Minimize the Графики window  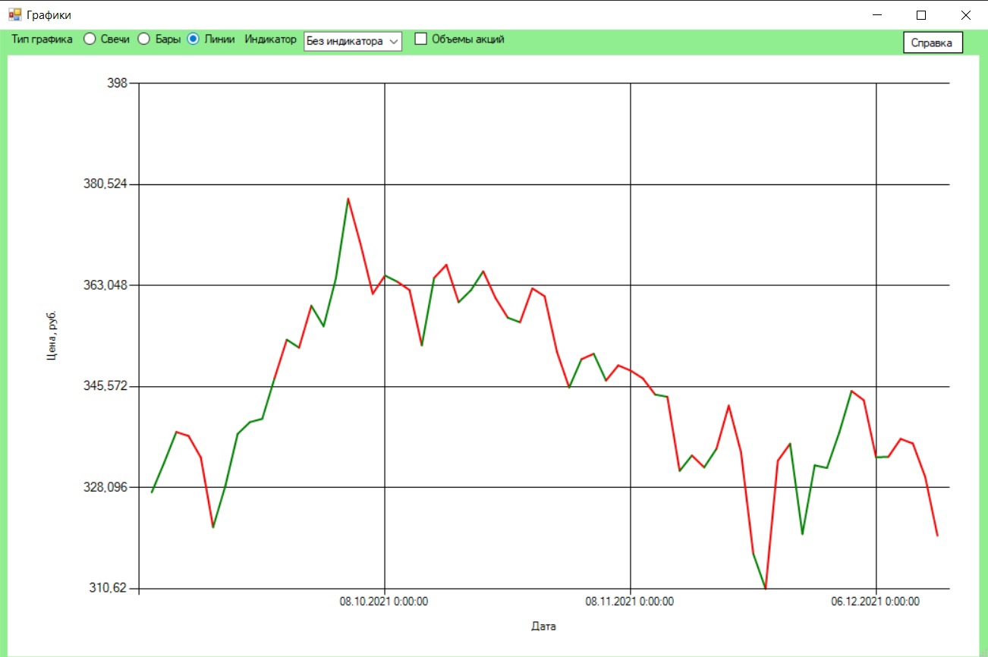pyautogui.click(x=878, y=14)
